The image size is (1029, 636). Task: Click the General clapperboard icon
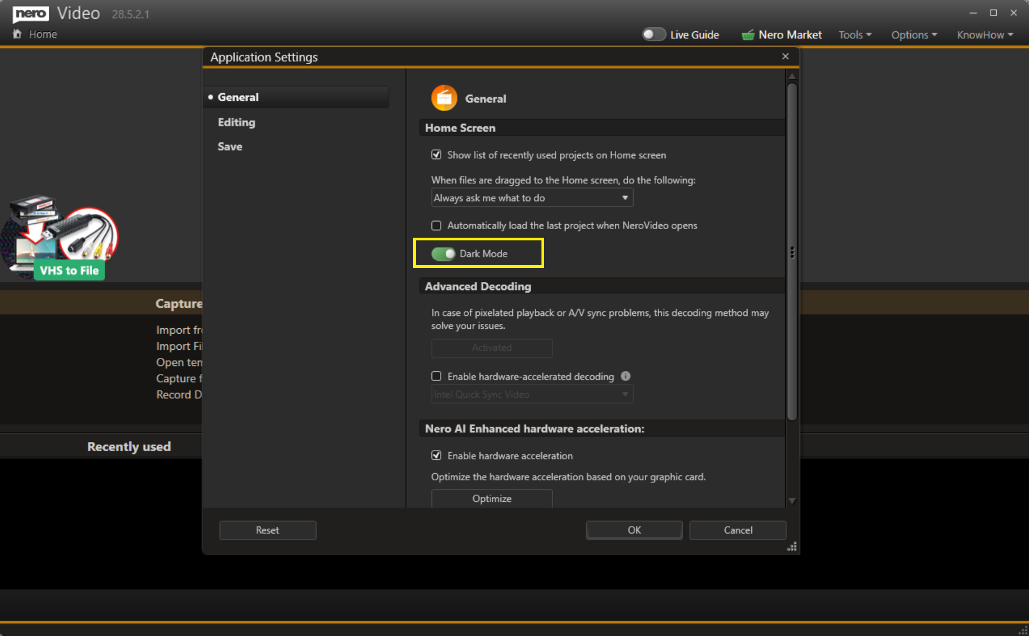[x=444, y=98]
